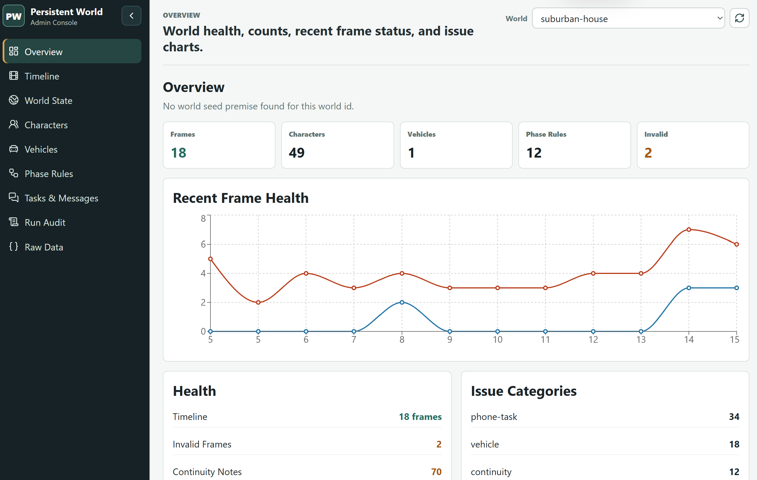757x480 pixels.
Task: Click the Issue Categories heading
Action: coord(523,391)
